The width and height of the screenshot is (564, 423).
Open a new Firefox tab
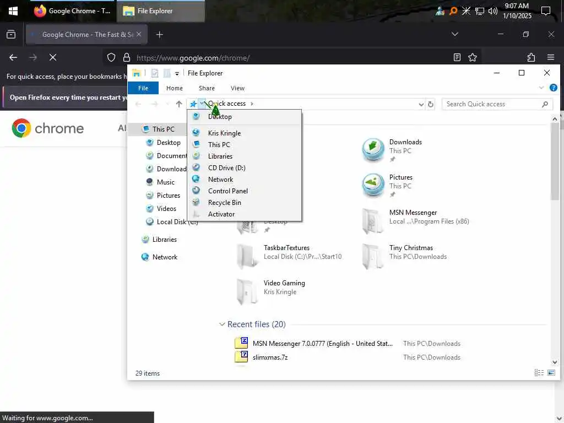(160, 35)
